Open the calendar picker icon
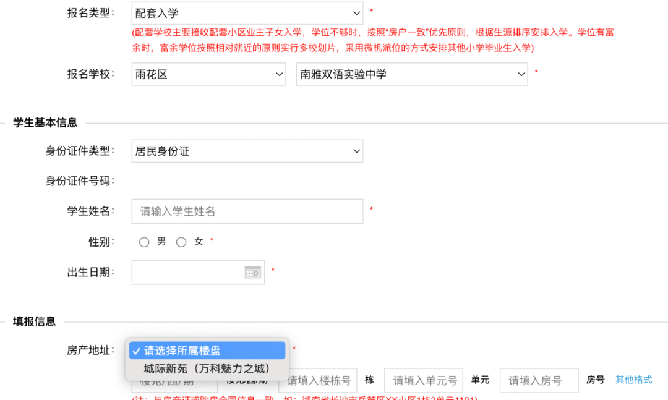Screen dimensions: 668x400 252,272
